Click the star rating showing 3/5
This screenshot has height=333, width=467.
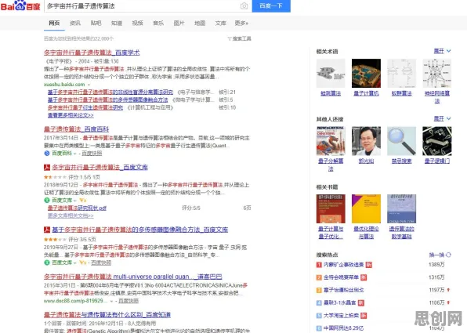pyautogui.click(x=55, y=239)
